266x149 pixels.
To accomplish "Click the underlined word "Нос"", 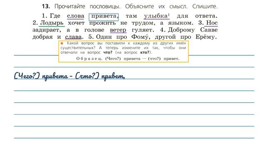I will [212, 23].
